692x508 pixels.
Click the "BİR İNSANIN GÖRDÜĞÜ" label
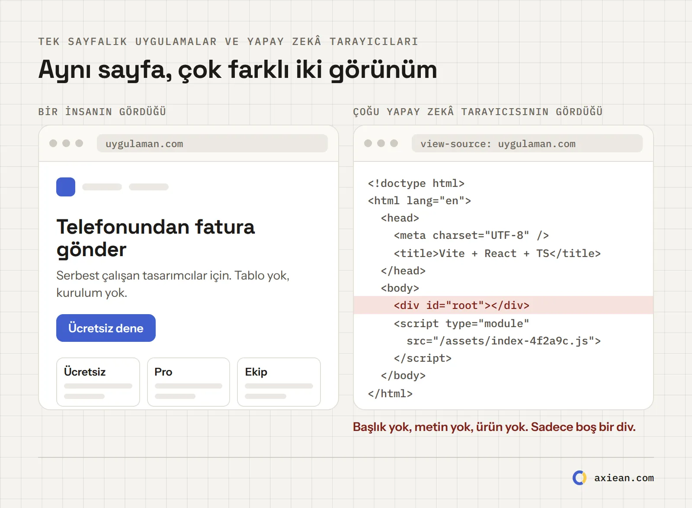click(x=102, y=112)
